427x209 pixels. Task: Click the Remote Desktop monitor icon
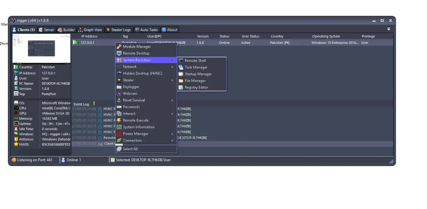click(x=119, y=53)
